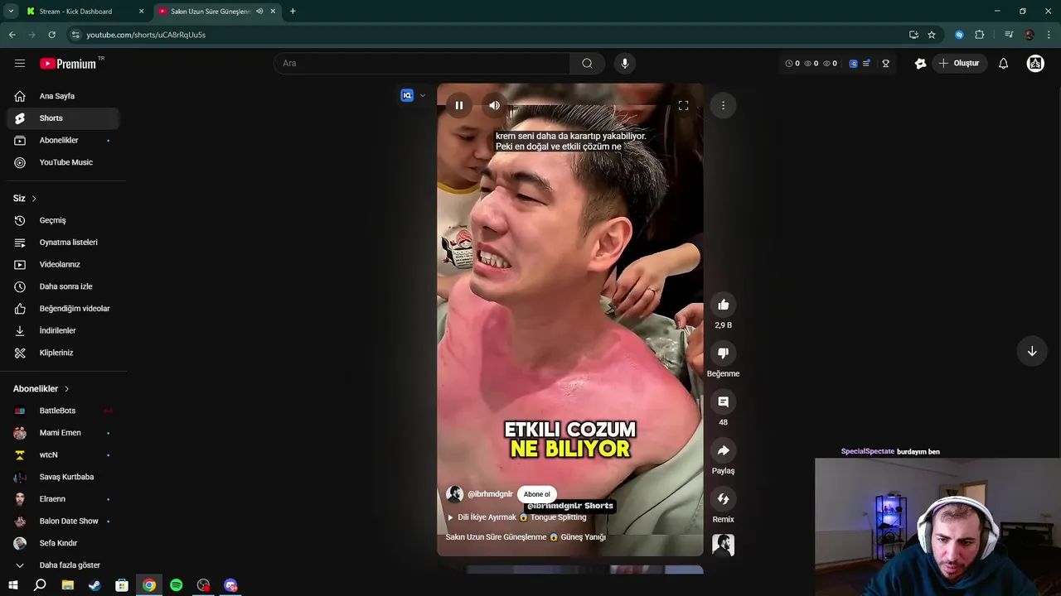Expand the vidIQ dropdown beside the Short

coord(422,95)
